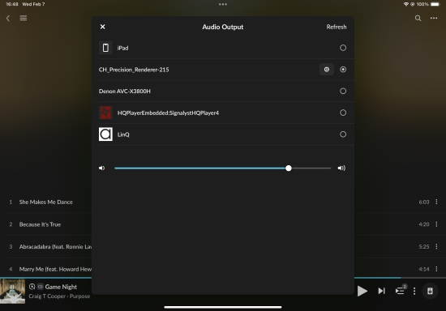This screenshot has height=311, width=446.
Task: Click the Wi-Fi status icon
Action: point(406,4)
